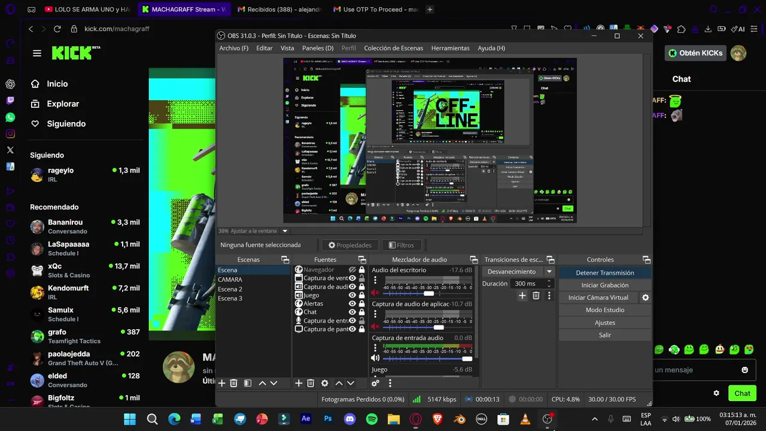
Task: Click the Filtros button
Action: [401, 245]
